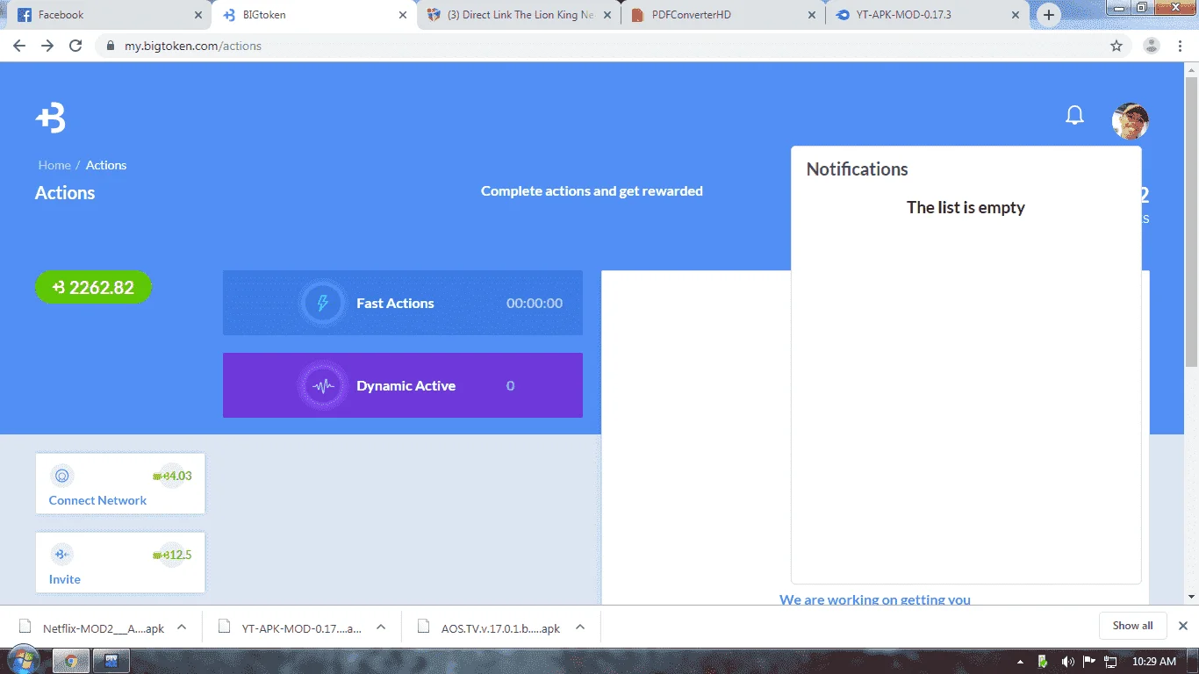Click the Fast Actions lightning icon
The width and height of the screenshot is (1199, 674).
click(x=323, y=303)
